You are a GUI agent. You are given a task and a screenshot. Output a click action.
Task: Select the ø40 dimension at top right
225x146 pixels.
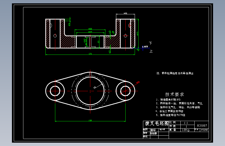(125, 13)
